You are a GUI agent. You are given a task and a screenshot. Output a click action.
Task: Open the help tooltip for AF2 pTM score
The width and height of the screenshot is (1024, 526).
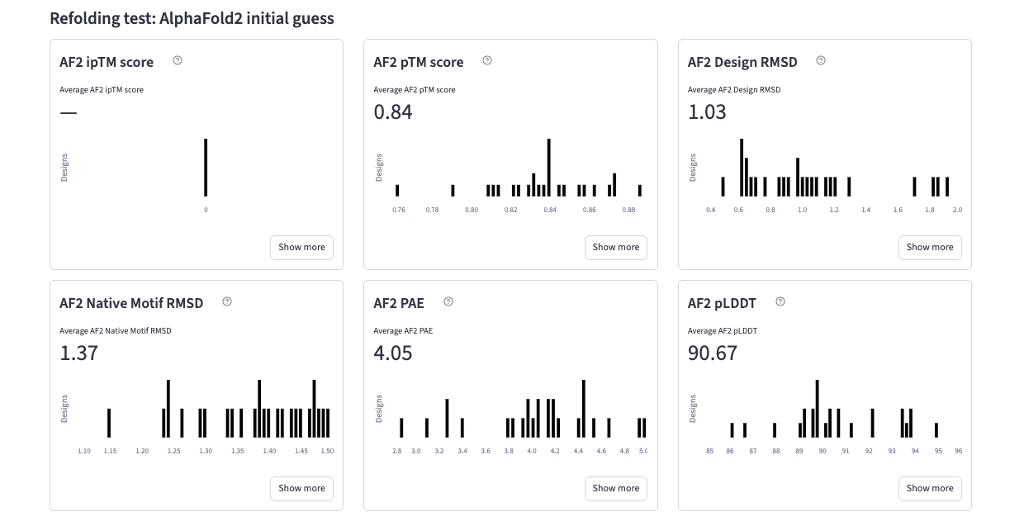tap(487, 60)
